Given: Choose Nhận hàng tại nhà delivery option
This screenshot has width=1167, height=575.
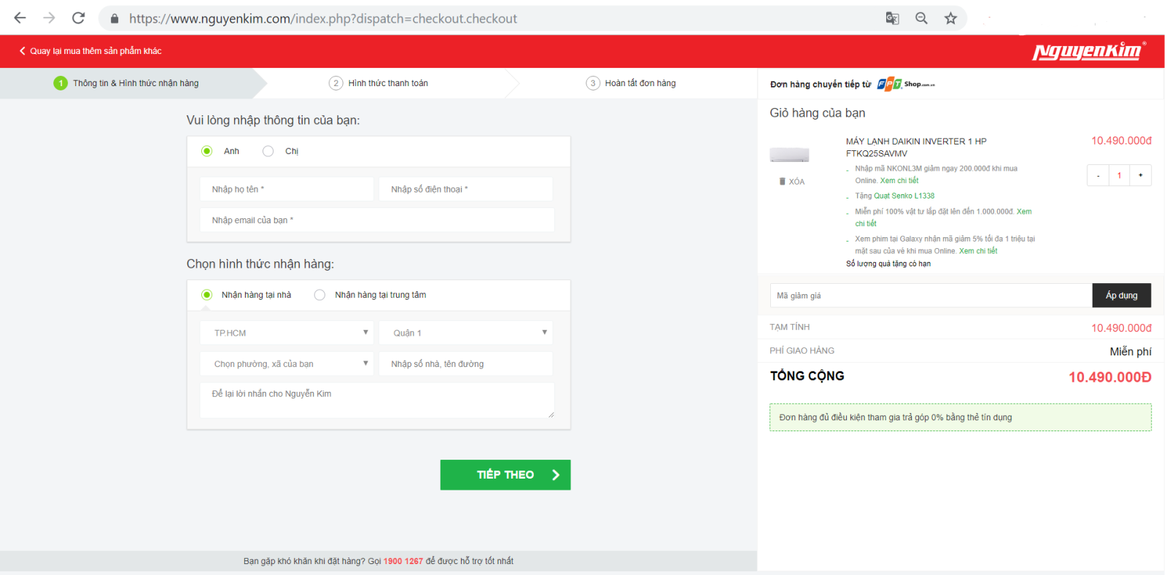Looking at the screenshot, I should pyautogui.click(x=207, y=295).
